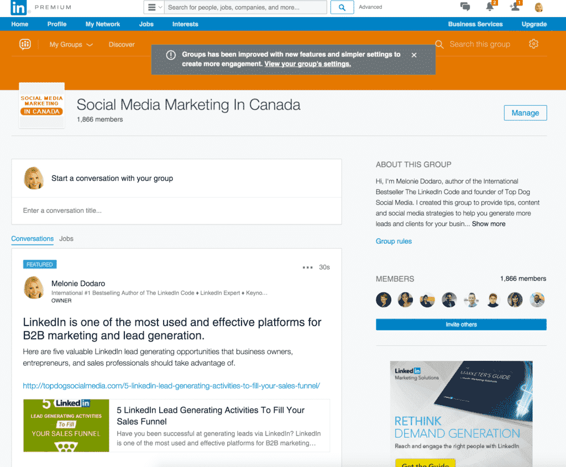Open the Discover link
This screenshot has width=566, height=467.
click(x=122, y=44)
